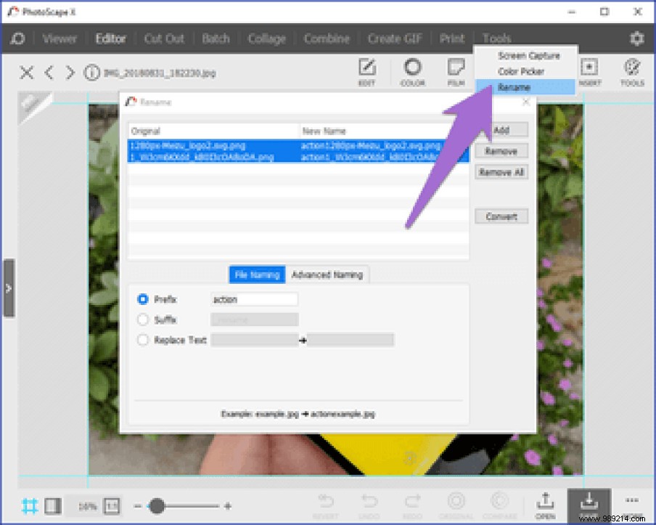Select the Edit tool icon
Screen dimensions: 656x525
[366, 72]
